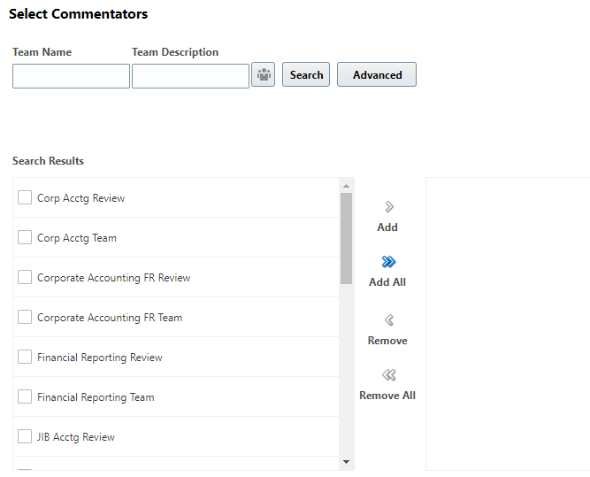The height and width of the screenshot is (477, 590).
Task: Click the Corporate Accounting FR Team text
Action: [110, 318]
